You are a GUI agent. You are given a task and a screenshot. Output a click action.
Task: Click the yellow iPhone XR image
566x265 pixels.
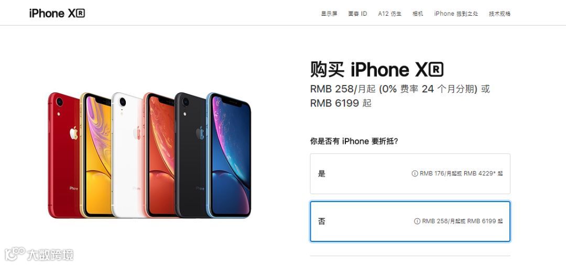click(95, 155)
